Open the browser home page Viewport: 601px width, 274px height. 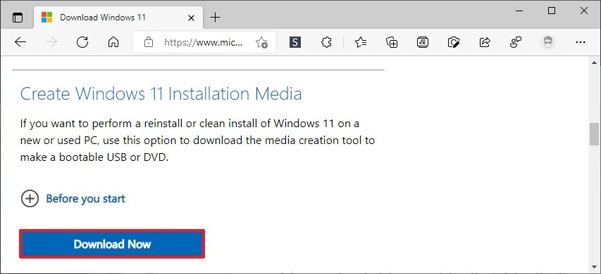coord(113,42)
